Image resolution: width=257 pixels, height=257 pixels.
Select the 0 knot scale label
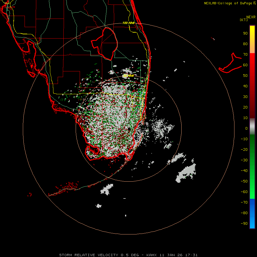(246, 128)
